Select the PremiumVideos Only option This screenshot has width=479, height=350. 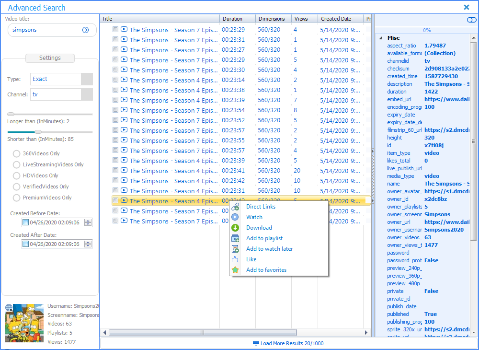pyautogui.click(x=16, y=198)
